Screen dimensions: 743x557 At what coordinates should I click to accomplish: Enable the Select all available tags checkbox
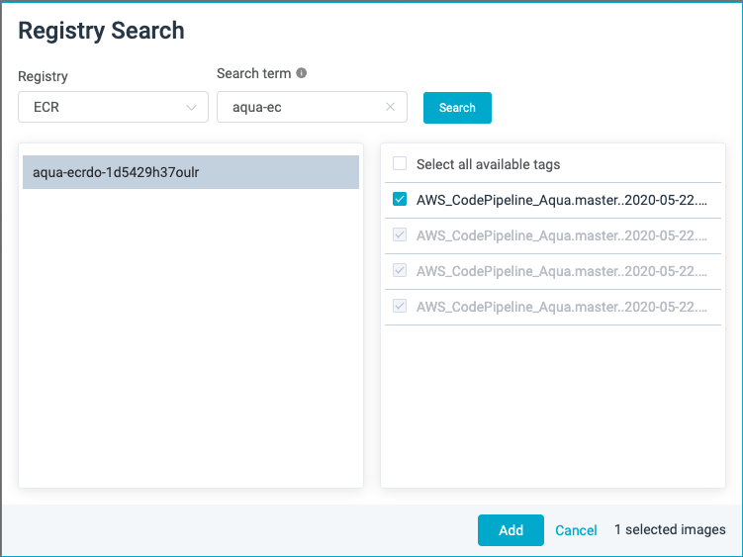(400, 163)
